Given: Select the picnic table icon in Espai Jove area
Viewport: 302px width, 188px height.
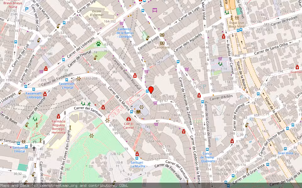Looking at the screenshot, I should coord(237,18).
